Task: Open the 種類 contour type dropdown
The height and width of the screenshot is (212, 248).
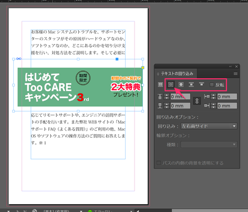Action: (x=209, y=144)
